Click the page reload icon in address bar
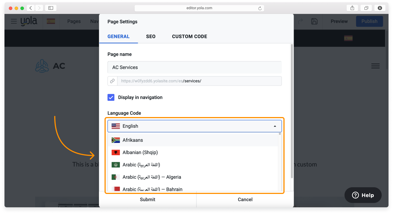 coord(260,8)
